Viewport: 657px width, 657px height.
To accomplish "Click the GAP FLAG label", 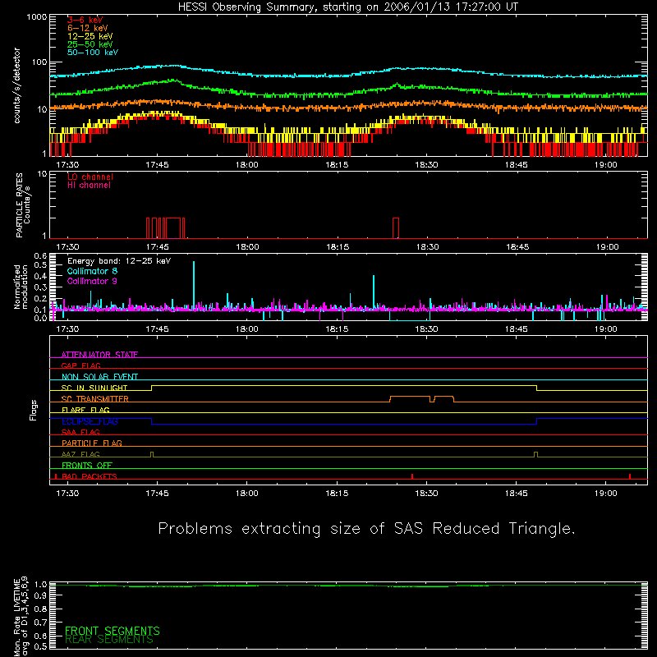I will [80, 365].
